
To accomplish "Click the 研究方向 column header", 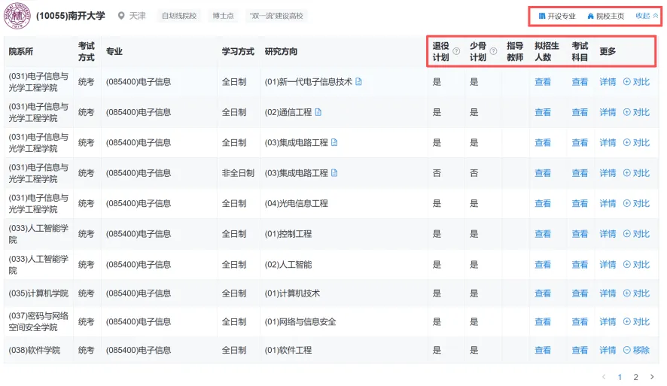I will (x=281, y=51).
